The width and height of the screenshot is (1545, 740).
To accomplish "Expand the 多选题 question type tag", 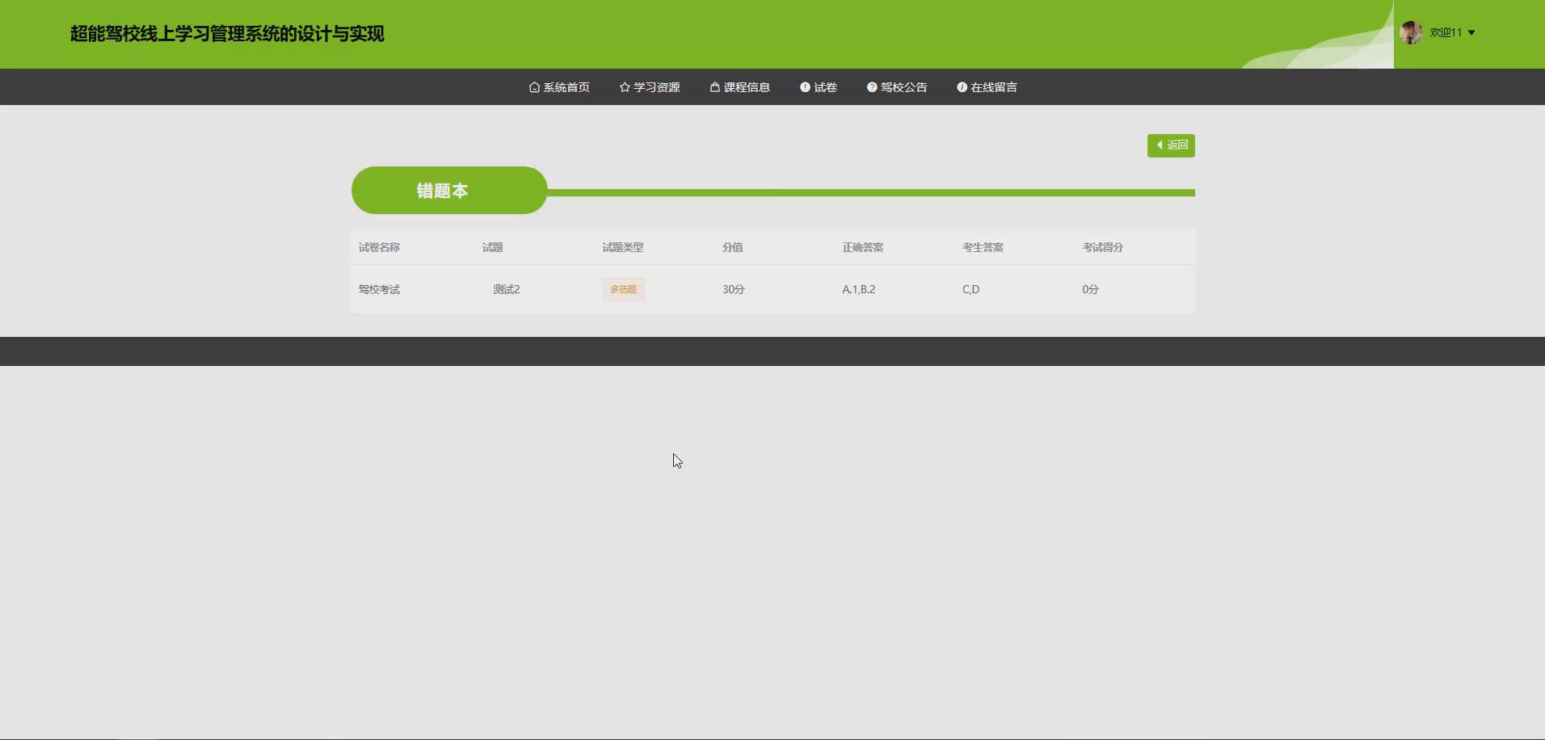I will tap(622, 288).
